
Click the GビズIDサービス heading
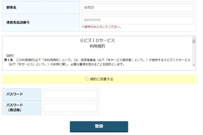(97, 40)
